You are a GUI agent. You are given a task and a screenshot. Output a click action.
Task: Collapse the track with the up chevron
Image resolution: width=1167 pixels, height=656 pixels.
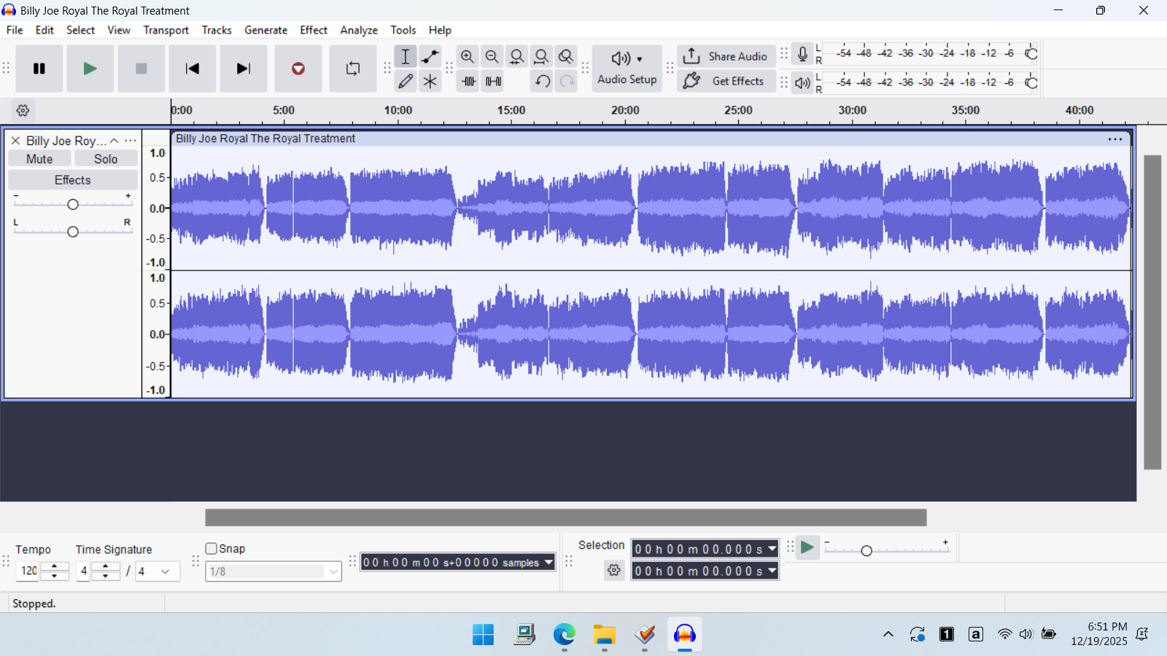pyautogui.click(x=115, y=141)
